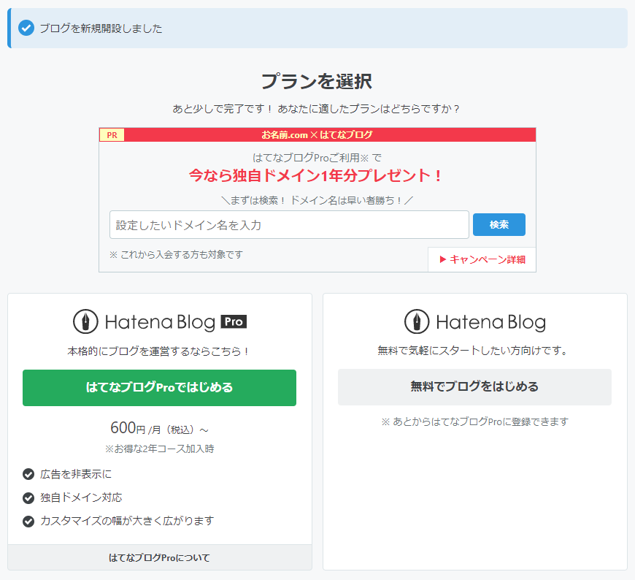Image resolution: width=635 pixels, height=580 pixels.
Task: Click the はてなブログProご利用※で text
Action: pyautogui.click(x=317, y=157)
